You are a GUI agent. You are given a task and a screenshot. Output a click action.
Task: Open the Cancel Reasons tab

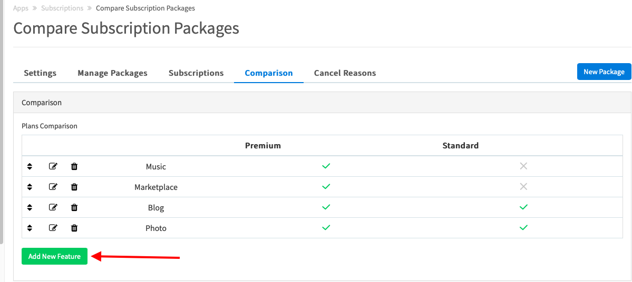click(x=345, y=73)
